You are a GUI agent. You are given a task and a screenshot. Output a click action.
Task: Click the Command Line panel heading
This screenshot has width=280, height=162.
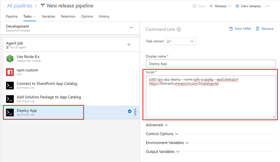(x=160, y=29)
